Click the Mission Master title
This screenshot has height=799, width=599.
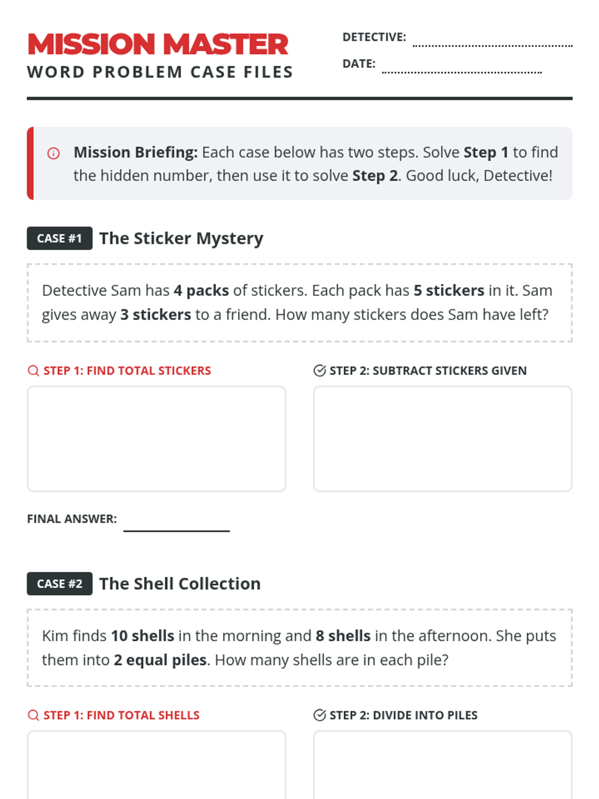[158, 44]
